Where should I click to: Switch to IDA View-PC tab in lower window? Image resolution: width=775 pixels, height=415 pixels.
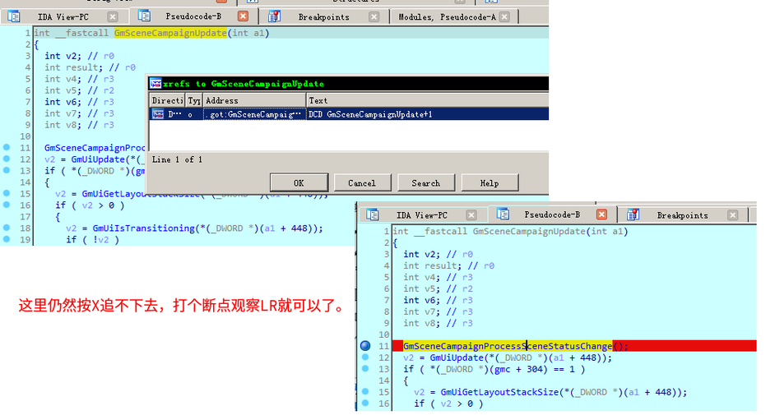click(x=421, y=215)
